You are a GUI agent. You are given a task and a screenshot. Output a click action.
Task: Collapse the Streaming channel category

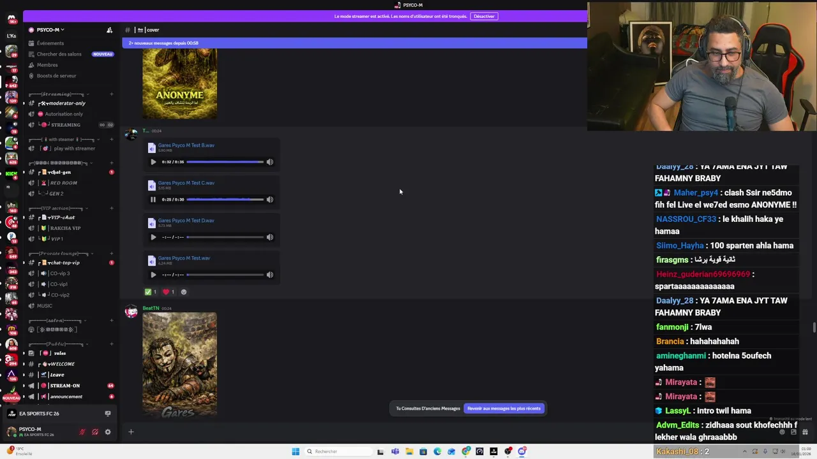(57, 94)
